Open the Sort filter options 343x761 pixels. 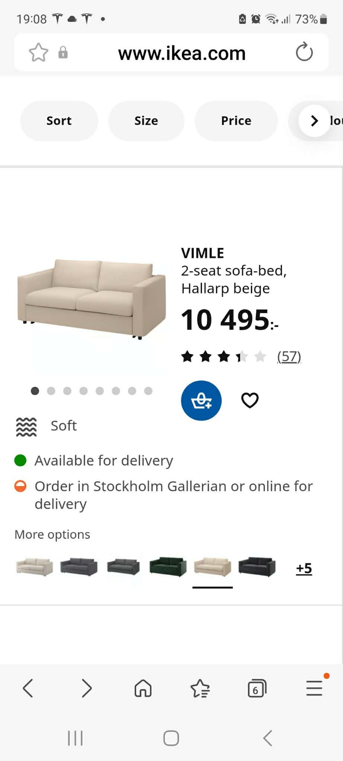59,121
